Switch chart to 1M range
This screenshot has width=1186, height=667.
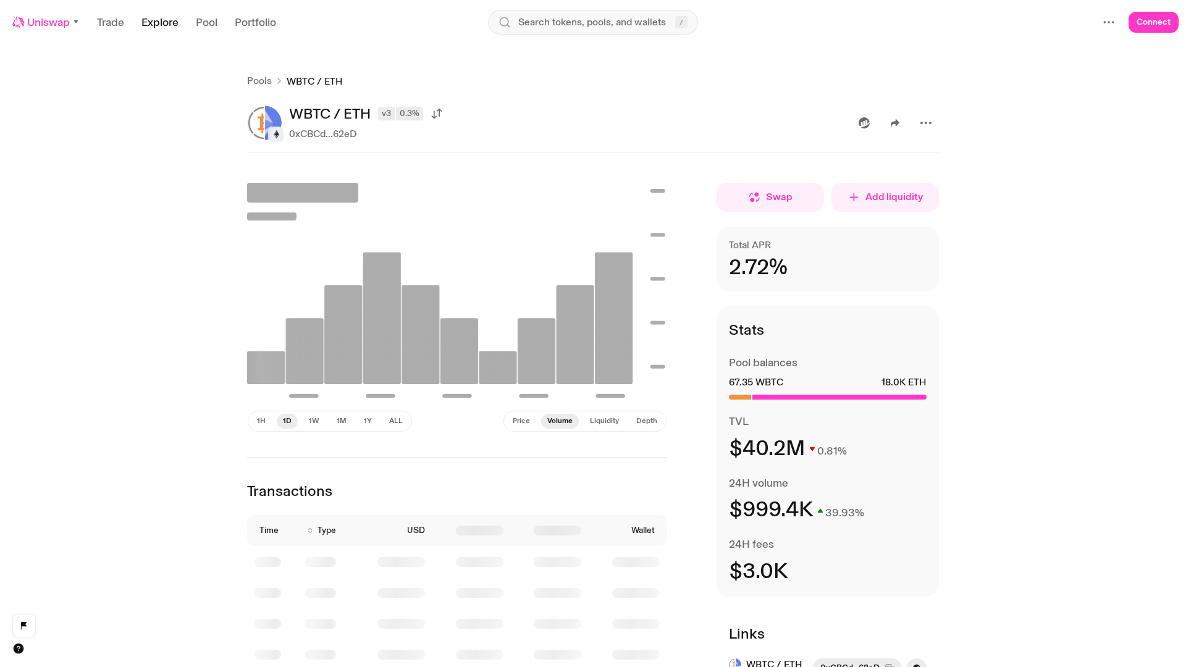tap(341, 421)
